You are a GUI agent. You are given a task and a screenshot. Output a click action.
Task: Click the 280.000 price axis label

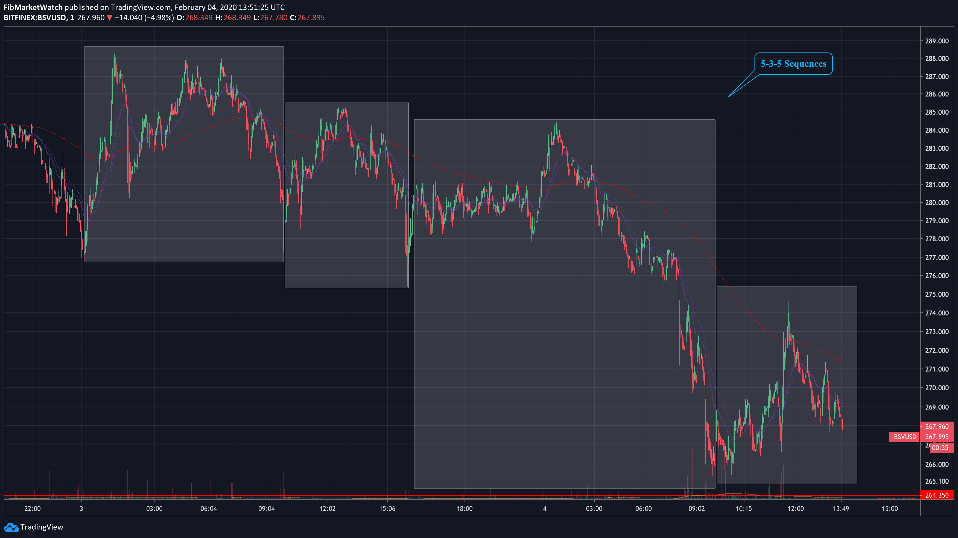937,203
